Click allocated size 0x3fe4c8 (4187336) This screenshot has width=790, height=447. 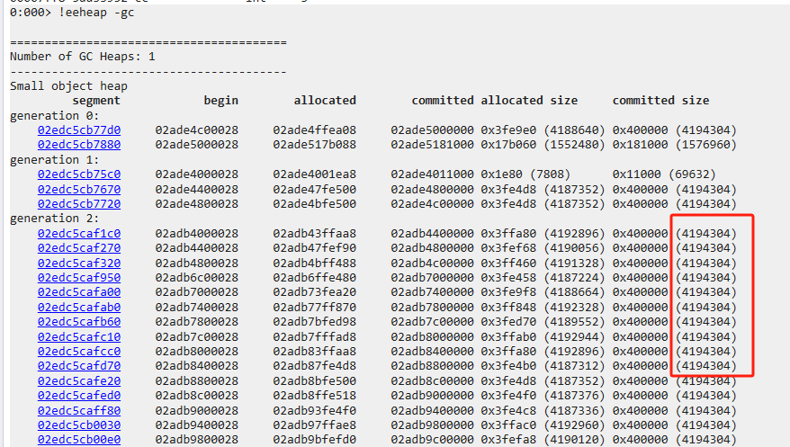[543, 410]
